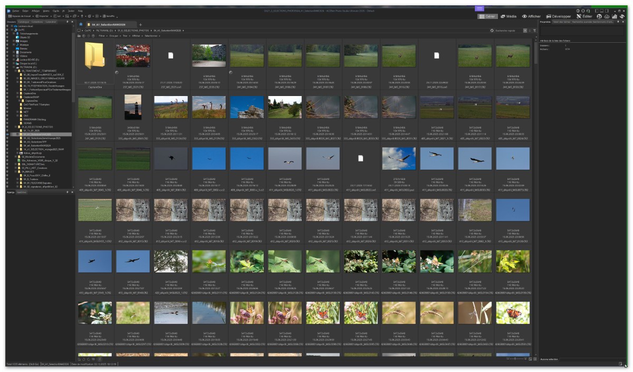Viewport: 633px width, 372px height.
Task: Add a new tab with plus icon
Action: [x=140, y=25]
